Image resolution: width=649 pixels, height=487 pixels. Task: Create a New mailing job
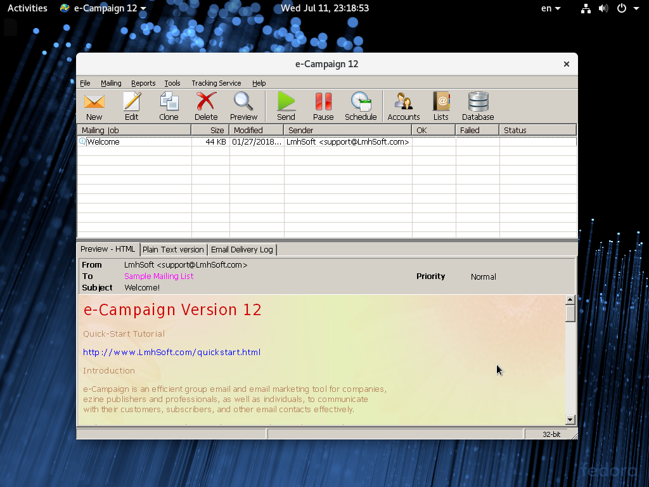coord(94,106)
